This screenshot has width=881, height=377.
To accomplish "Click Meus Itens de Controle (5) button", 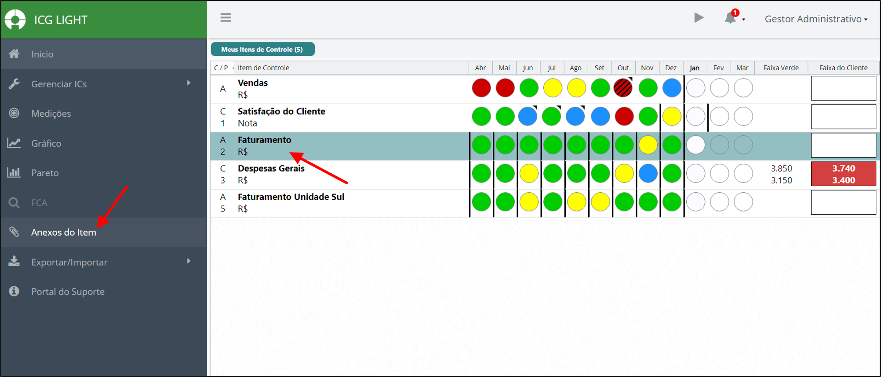I will pyautogui.click(x=262, y=49).
